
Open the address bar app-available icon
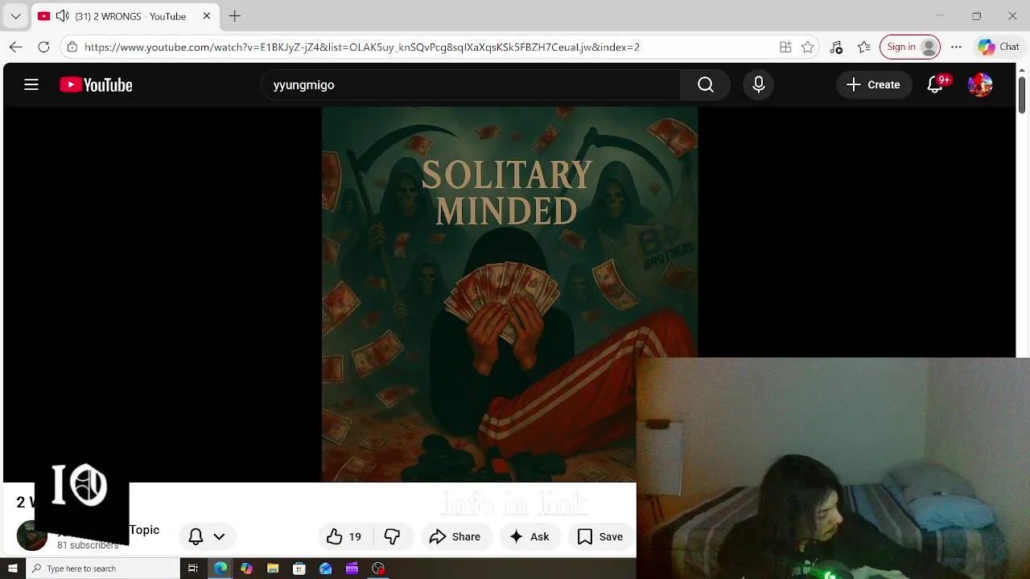785,47
